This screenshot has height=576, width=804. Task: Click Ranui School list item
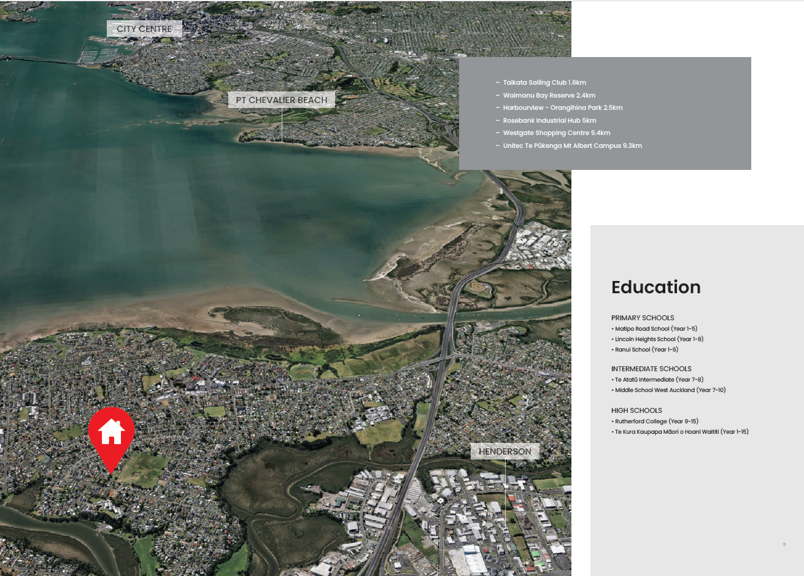(646, 350)
